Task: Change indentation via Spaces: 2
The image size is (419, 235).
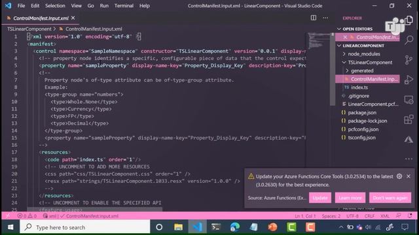Action: coord(331,216)
